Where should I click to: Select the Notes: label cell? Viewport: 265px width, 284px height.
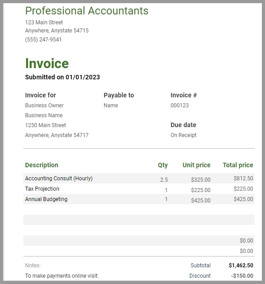[x=33, y=266]
